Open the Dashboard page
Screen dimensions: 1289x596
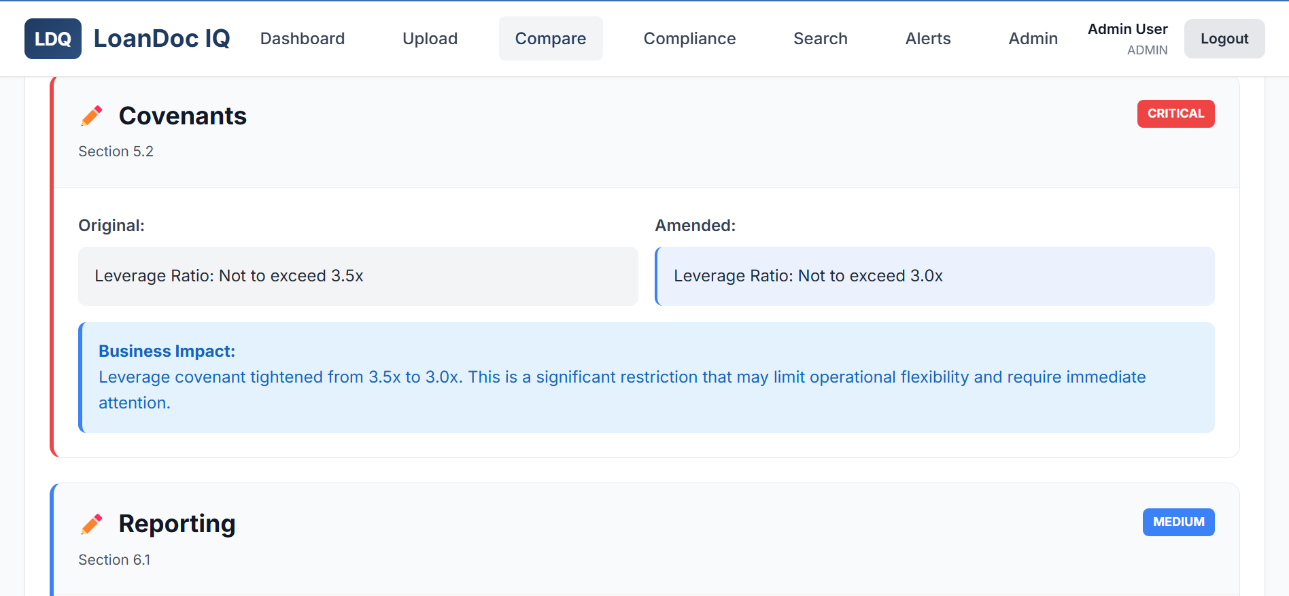303,39
